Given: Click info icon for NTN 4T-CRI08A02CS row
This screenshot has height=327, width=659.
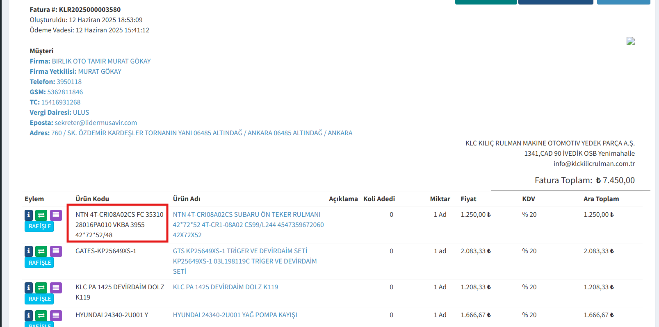Looking at the screenshot, I should [29, 215].
